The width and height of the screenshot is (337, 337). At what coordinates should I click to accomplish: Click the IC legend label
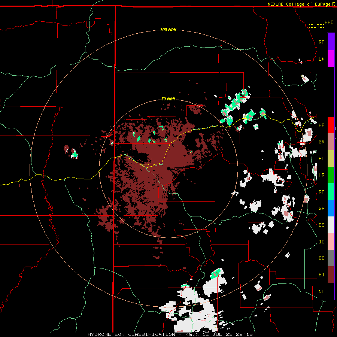pyautogui.click(x=321, y=242)
